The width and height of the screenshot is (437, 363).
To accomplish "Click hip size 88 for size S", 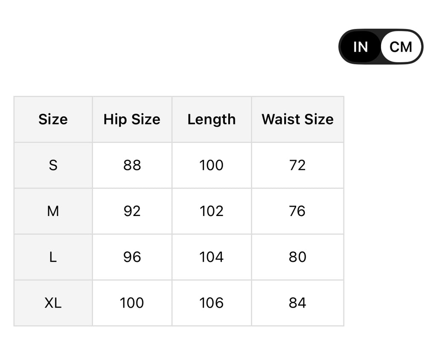I will point(131,165).
